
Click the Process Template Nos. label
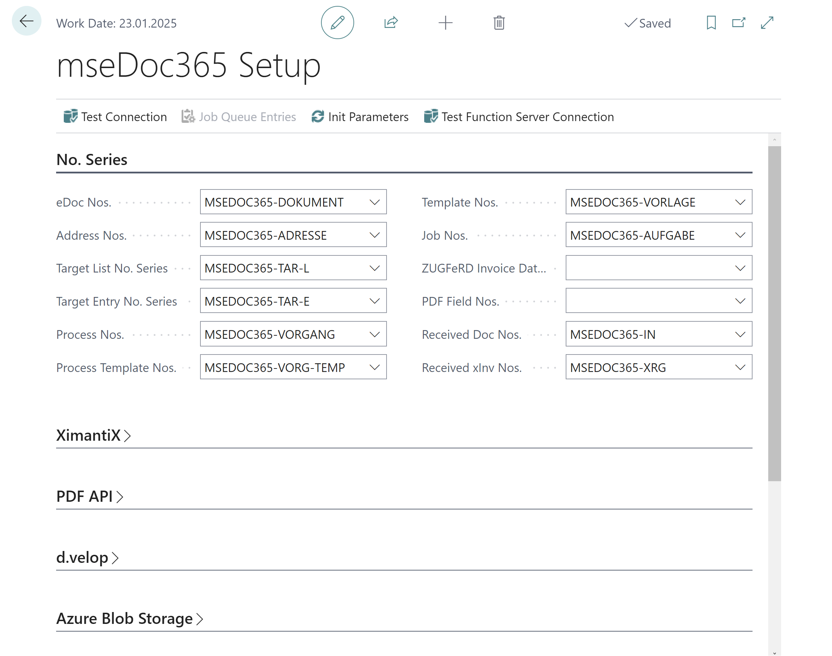click(116, 367)
